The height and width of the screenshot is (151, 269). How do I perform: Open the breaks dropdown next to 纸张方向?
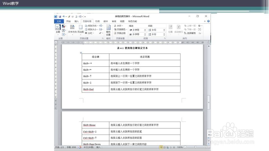101,26
